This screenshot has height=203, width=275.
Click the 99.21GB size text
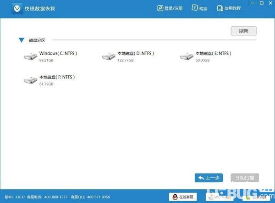click(46, 60)
